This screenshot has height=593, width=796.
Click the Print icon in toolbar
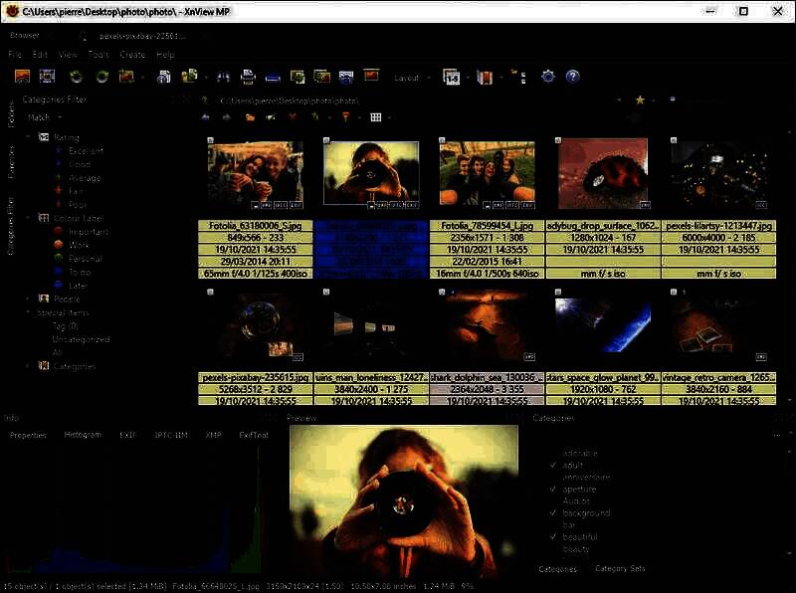pyautogui.click(x=249, y=77)
